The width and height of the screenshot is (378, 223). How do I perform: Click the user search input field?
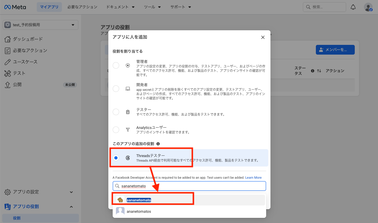pos(189,186)
